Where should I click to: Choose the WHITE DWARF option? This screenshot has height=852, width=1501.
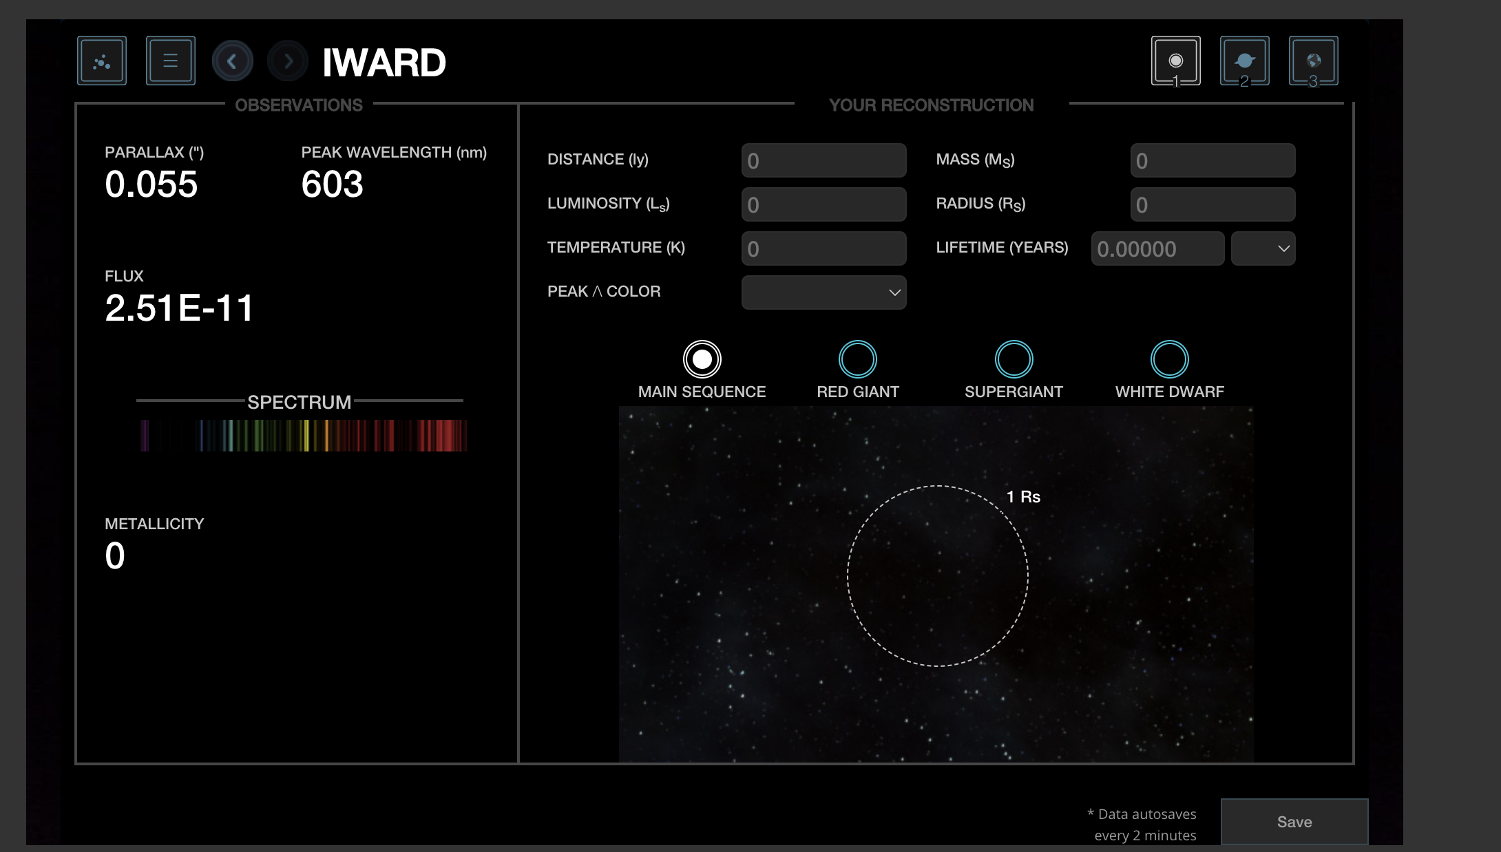pyautogui.click(x=1168, y=359)
